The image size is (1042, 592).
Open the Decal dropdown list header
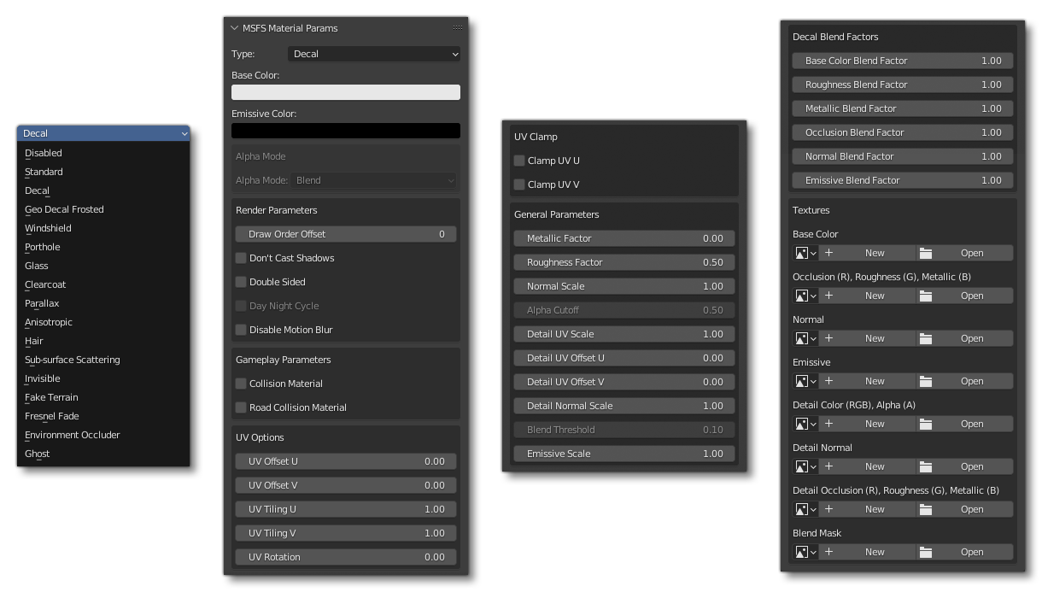[x=102, y=133]
